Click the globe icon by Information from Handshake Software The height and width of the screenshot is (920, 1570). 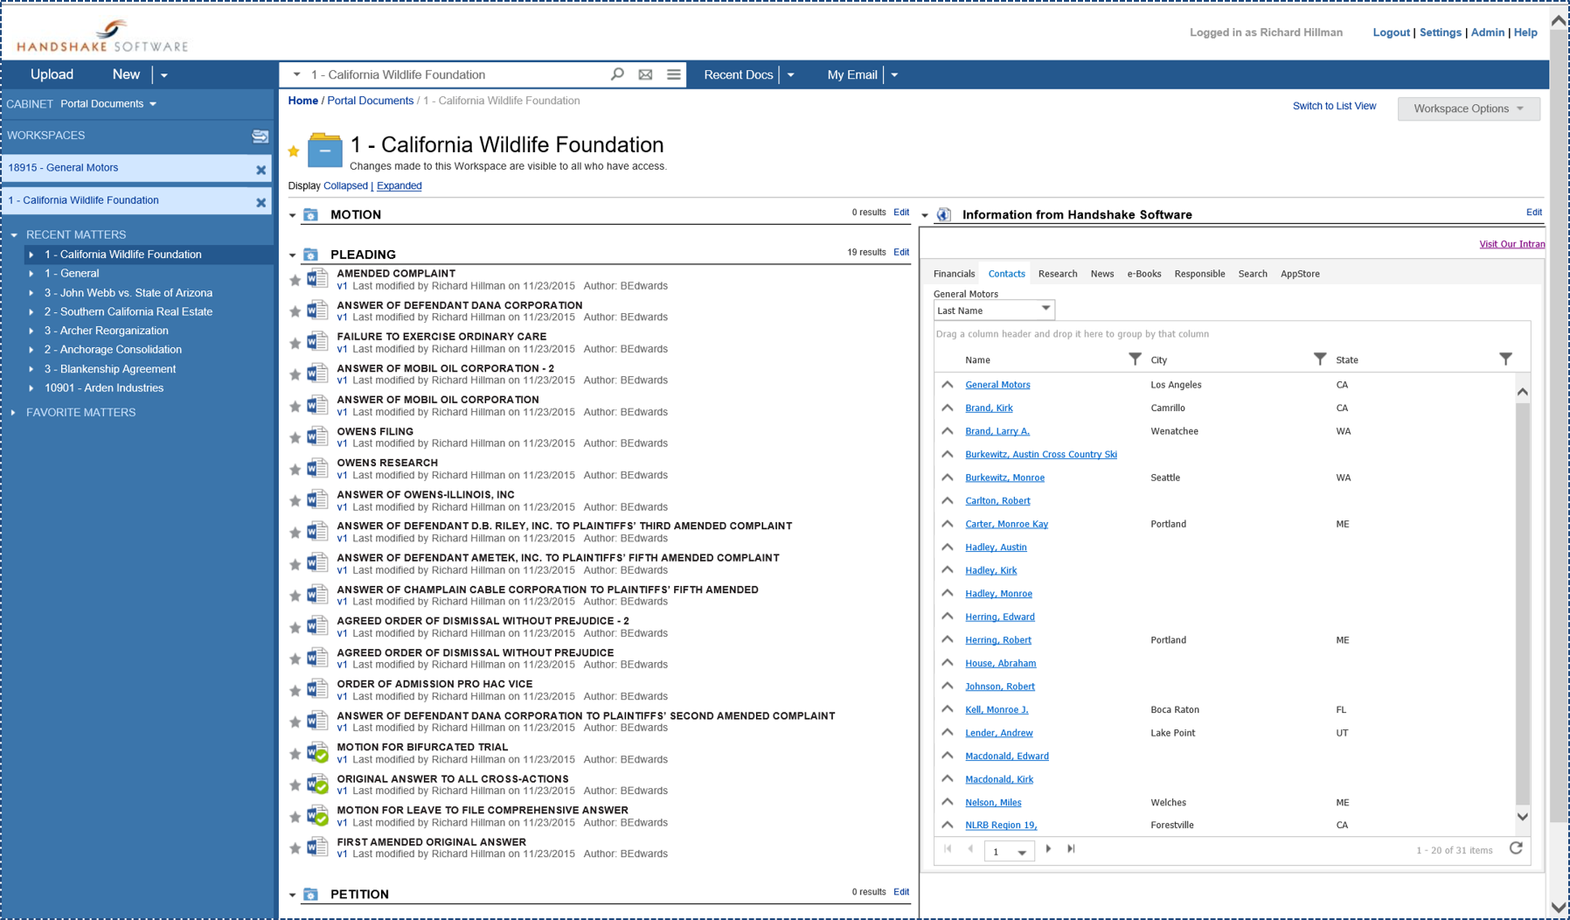click(x=944, y=214)
